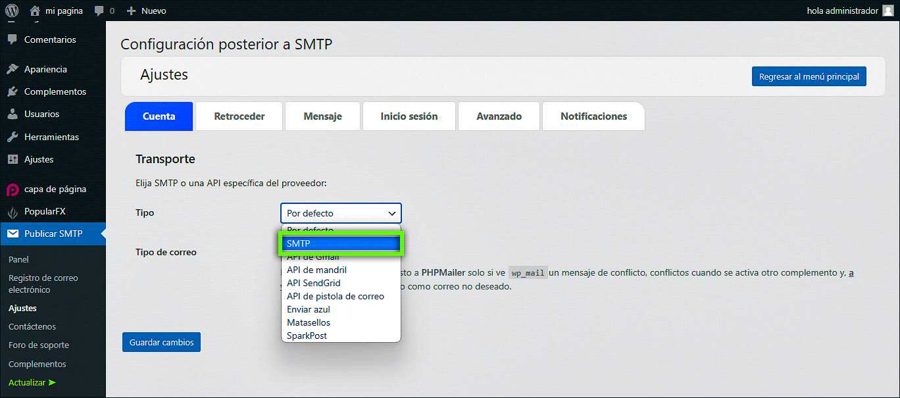Click the Herramientas wrench icon

[12, 137]
